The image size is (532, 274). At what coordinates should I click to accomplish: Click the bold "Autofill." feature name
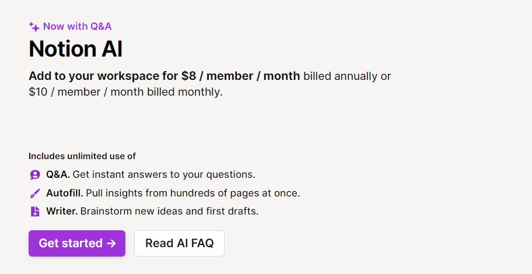click(65, 193)
